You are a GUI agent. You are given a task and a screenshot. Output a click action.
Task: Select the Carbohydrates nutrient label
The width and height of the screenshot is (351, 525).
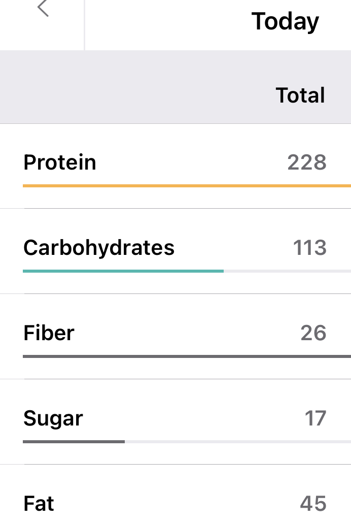tap(99, 248)
